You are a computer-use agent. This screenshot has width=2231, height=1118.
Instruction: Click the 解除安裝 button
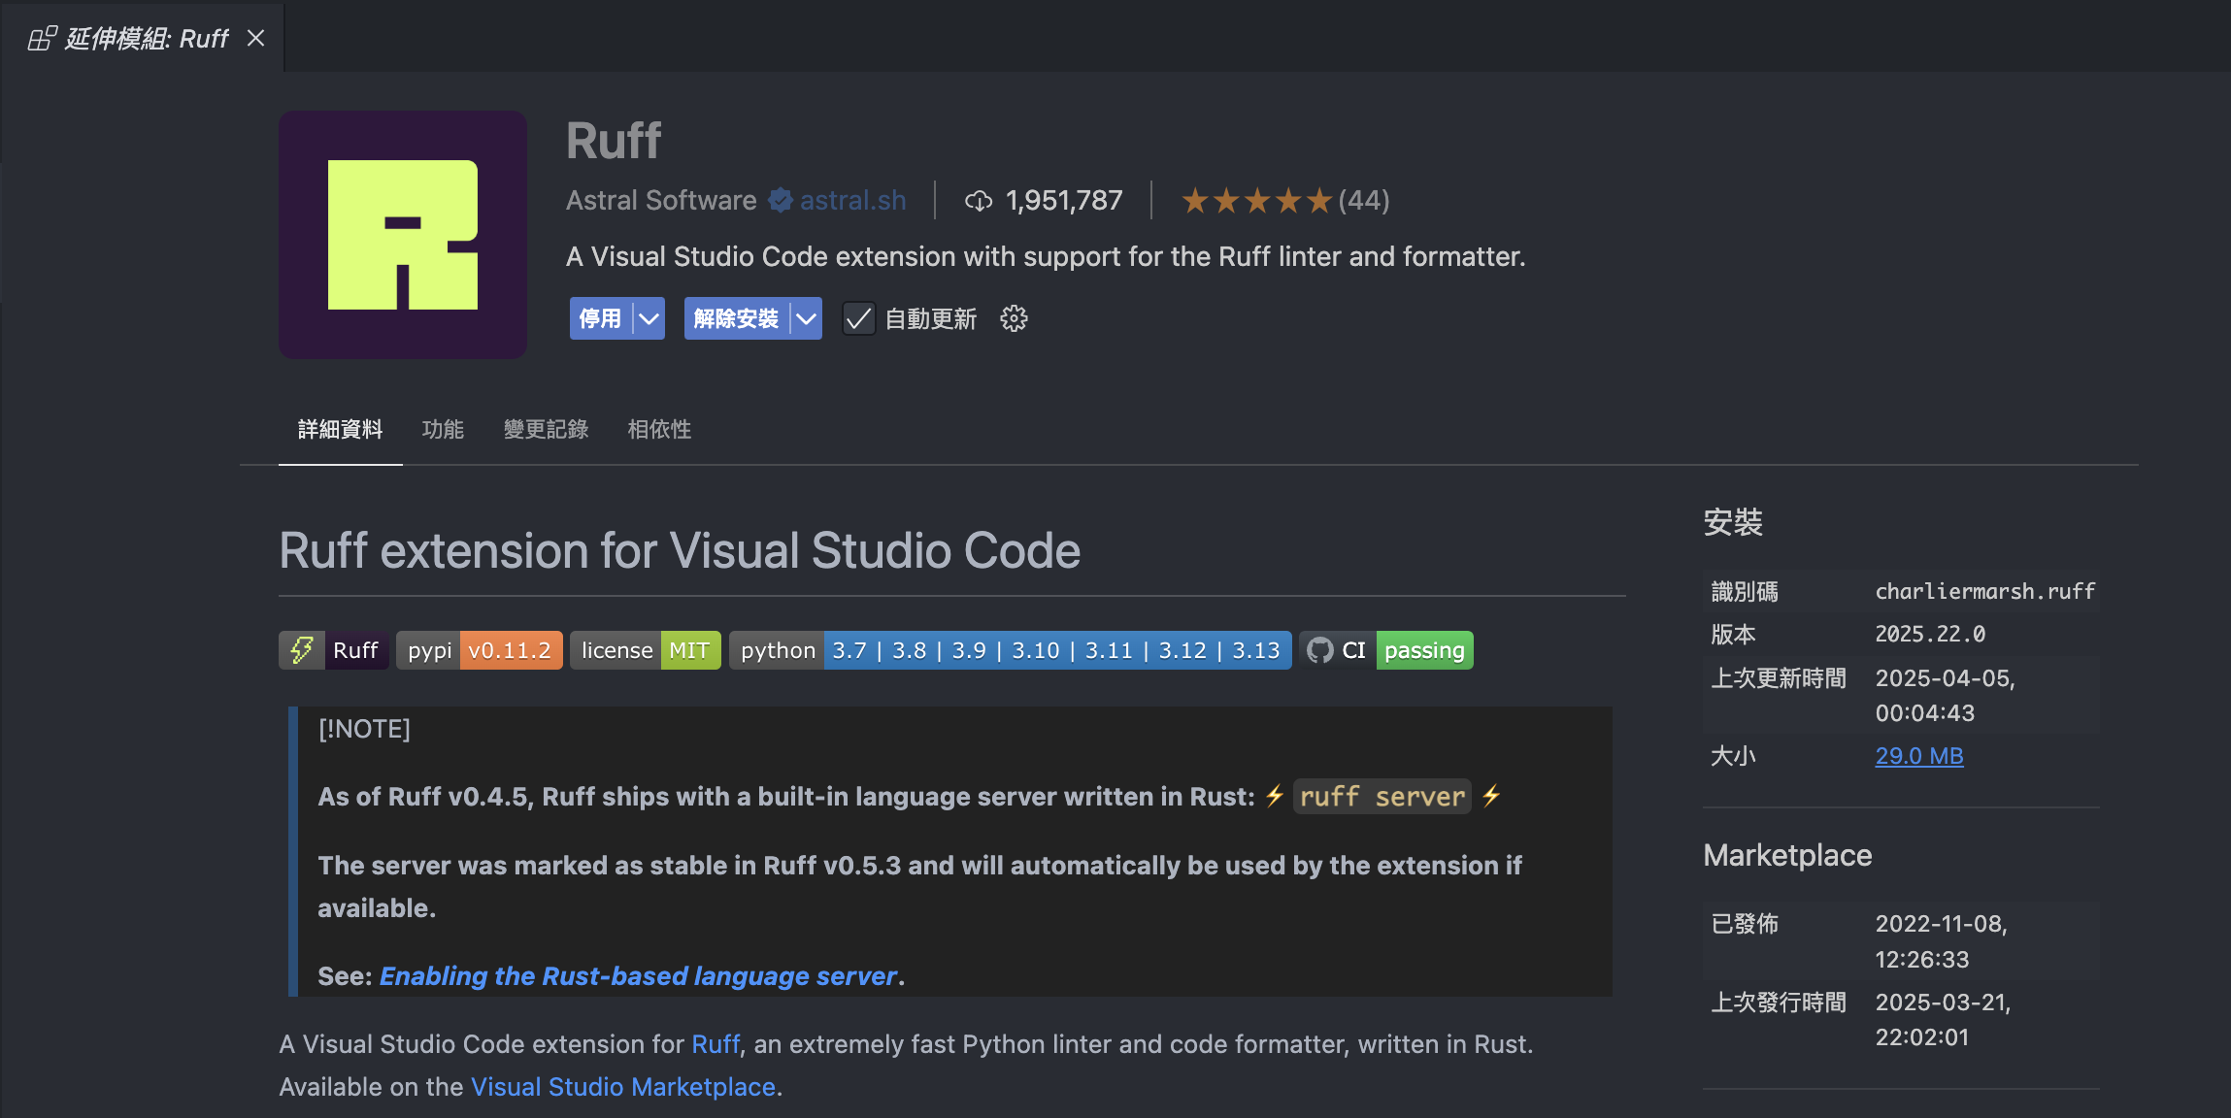pos(737,318)
